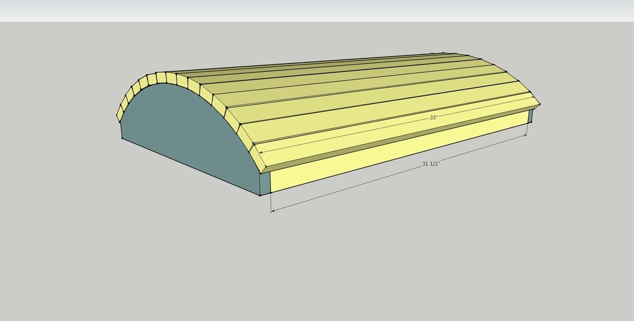The image size is (634, 321).
Task: Select the bottom-left corner point of arched face
Action: 122,139
